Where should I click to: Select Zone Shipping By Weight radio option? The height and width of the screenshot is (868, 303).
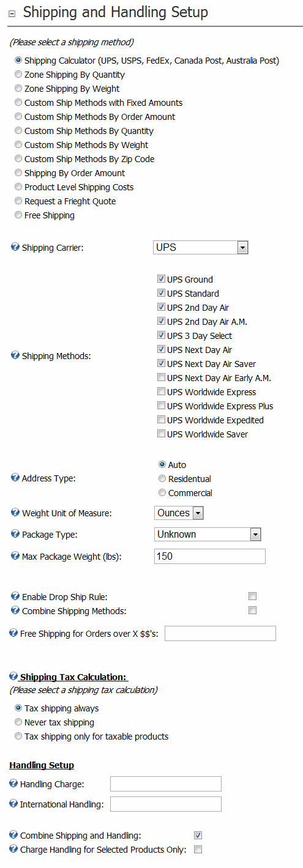[x=19, y=89]
